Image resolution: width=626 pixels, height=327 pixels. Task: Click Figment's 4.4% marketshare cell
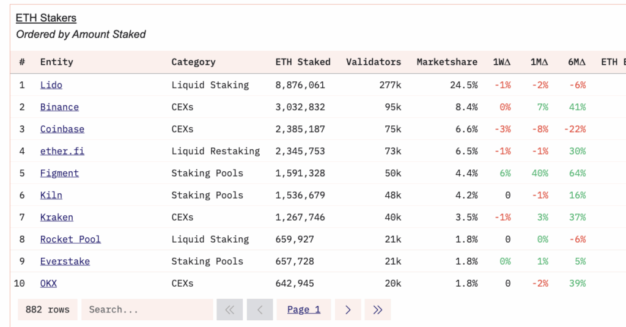point(466,174)
